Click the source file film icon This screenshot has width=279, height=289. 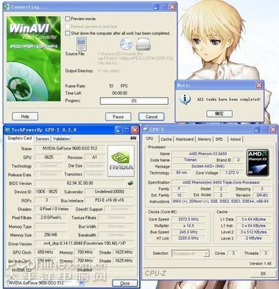pos(81,44)
